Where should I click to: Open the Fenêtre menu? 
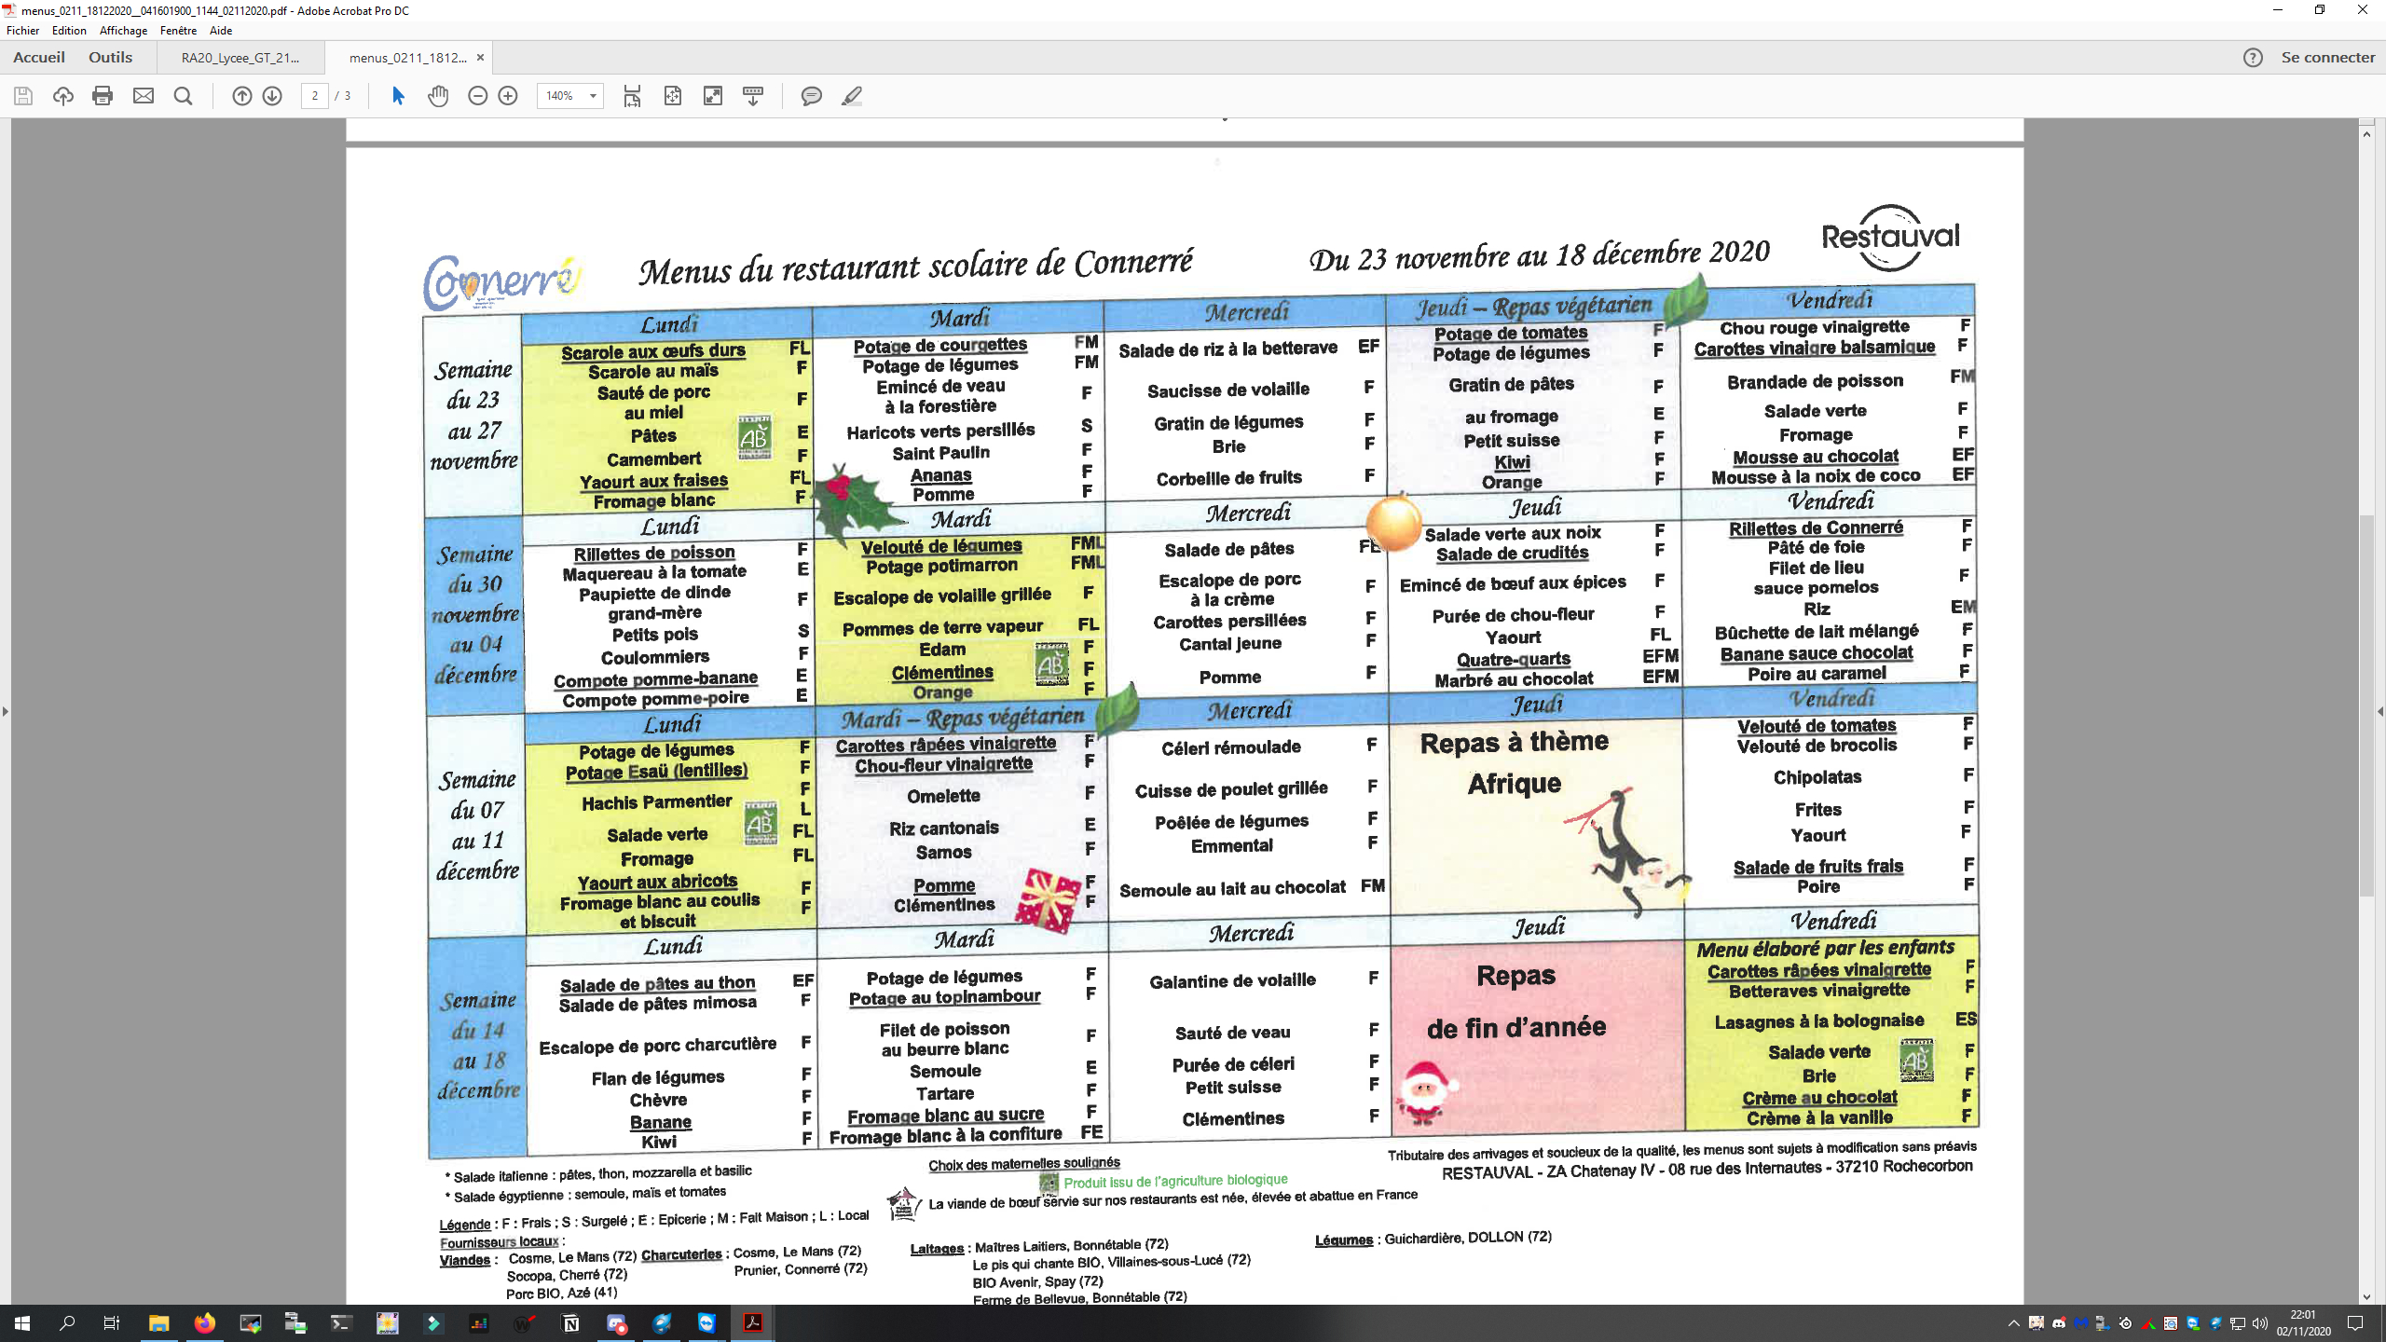pos(178,31)
